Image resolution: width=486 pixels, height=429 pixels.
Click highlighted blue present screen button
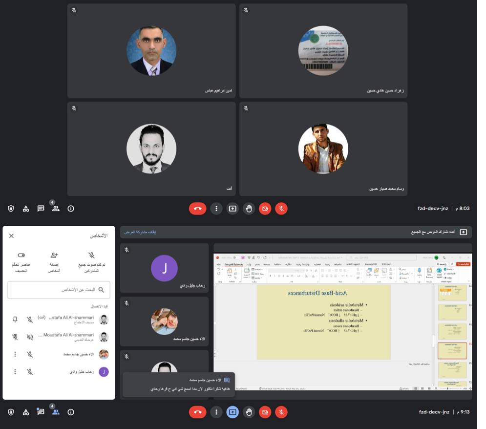pos(232,412)
